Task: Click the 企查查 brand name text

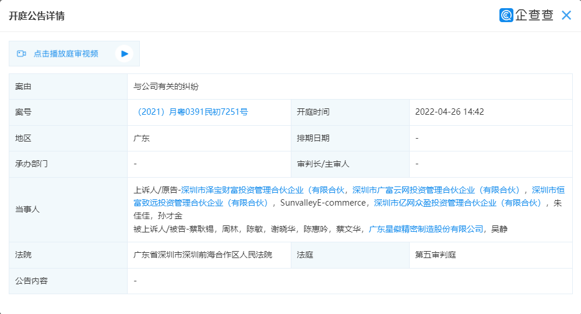Action: click(534, 16)
